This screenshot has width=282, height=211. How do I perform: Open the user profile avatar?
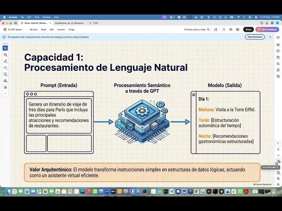(x=277, y=23)
